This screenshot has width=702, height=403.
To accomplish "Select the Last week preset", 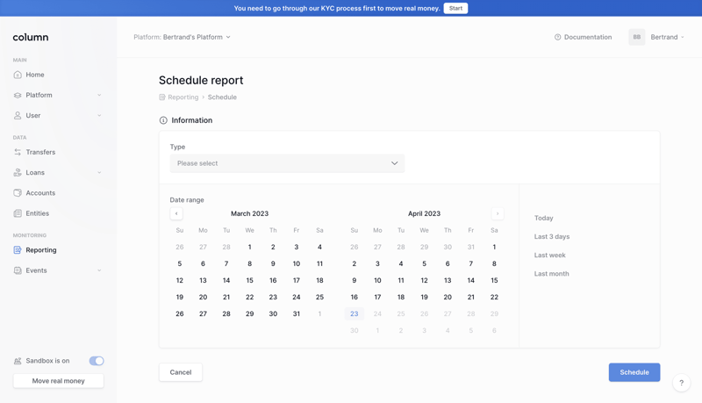I will click(550, 255).
